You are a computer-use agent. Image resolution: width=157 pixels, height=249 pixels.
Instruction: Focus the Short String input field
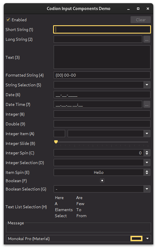click(x=102, y=30)
